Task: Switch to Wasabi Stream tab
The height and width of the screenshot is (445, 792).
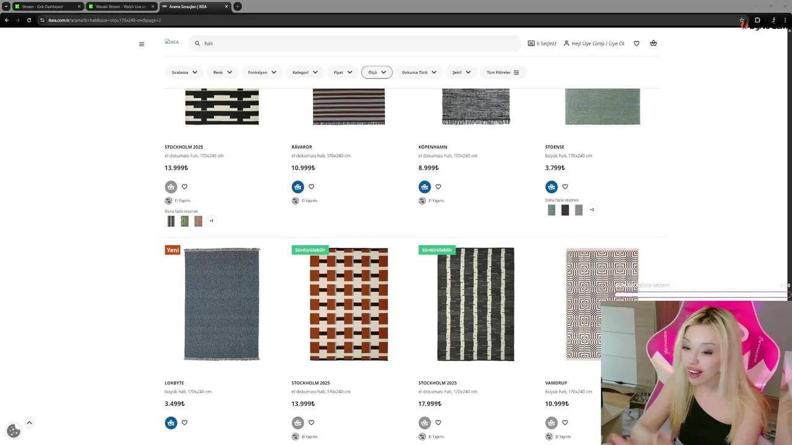Action: [121, 6]
